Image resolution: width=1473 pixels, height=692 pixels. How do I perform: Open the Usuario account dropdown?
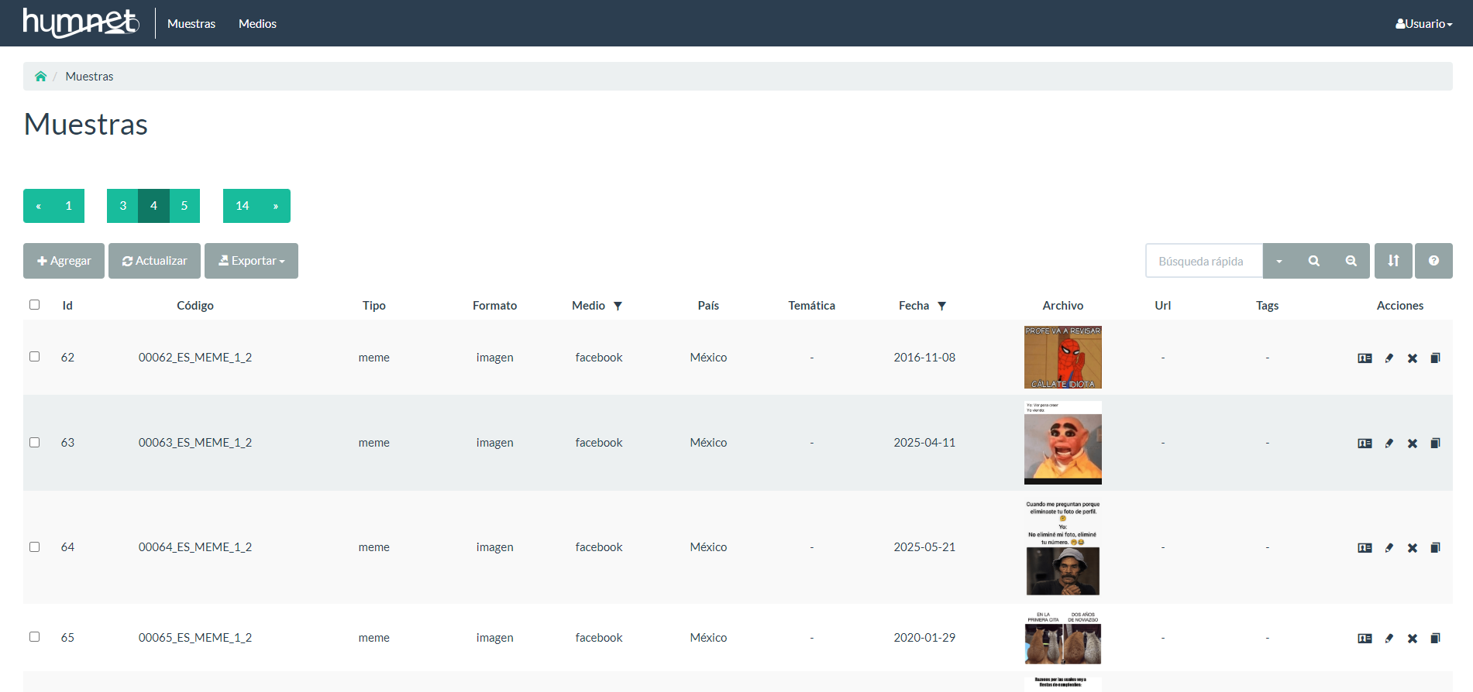(x=1423, y=24)
